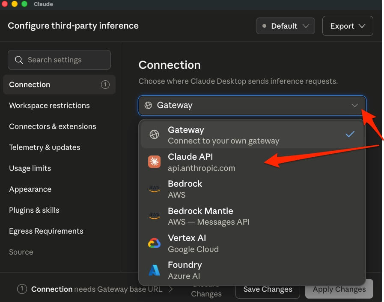Viewport: 384px width, 302px height.
Task: Click the Azure icon for Foundry
Action: click(x=154, y=270)
